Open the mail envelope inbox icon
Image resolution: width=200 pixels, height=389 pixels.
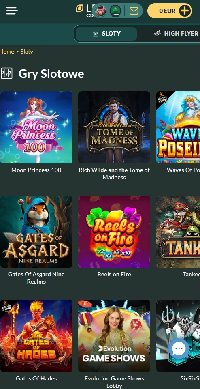tap(134, 11)
